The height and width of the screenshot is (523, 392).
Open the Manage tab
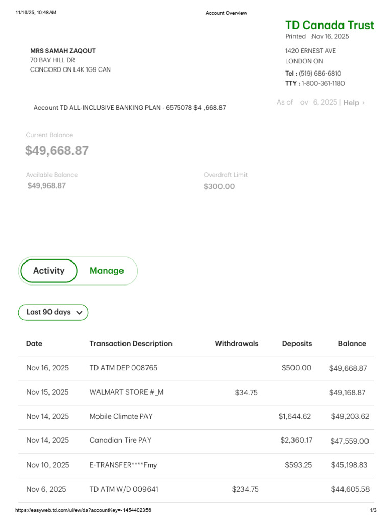[x=107, y=271]
